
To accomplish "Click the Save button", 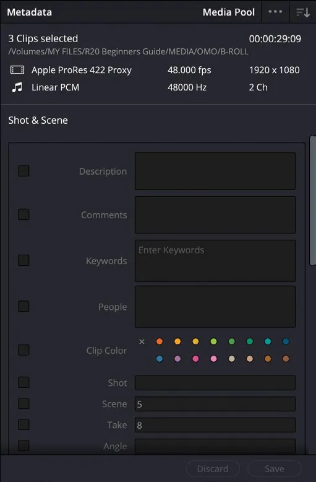I will 275,468.
